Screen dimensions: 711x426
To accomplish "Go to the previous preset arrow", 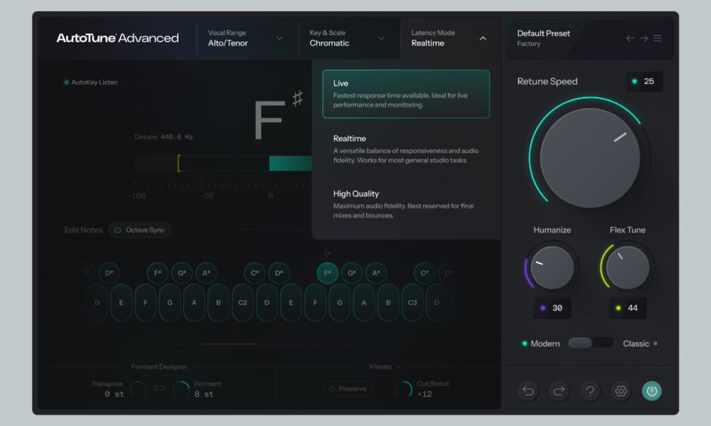I will pyautogui.click(x=630, y=38).
